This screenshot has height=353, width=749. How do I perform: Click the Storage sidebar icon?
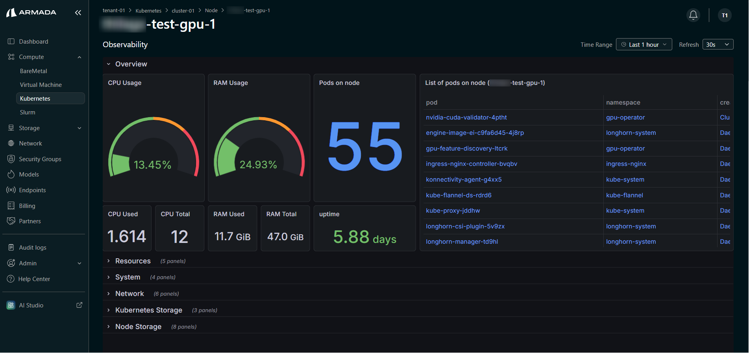tap(11, 128)
